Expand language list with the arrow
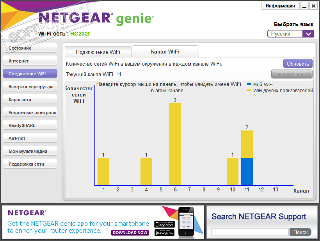 click(x=308, y=34)
